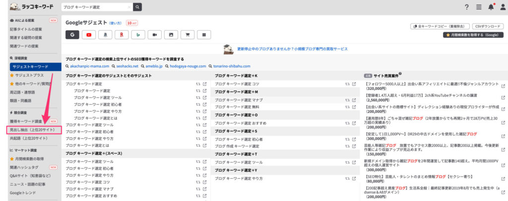Click keyword ブログ 作成 キーワード選定
This screenshot has width=508, height=201.
point(237,146)
